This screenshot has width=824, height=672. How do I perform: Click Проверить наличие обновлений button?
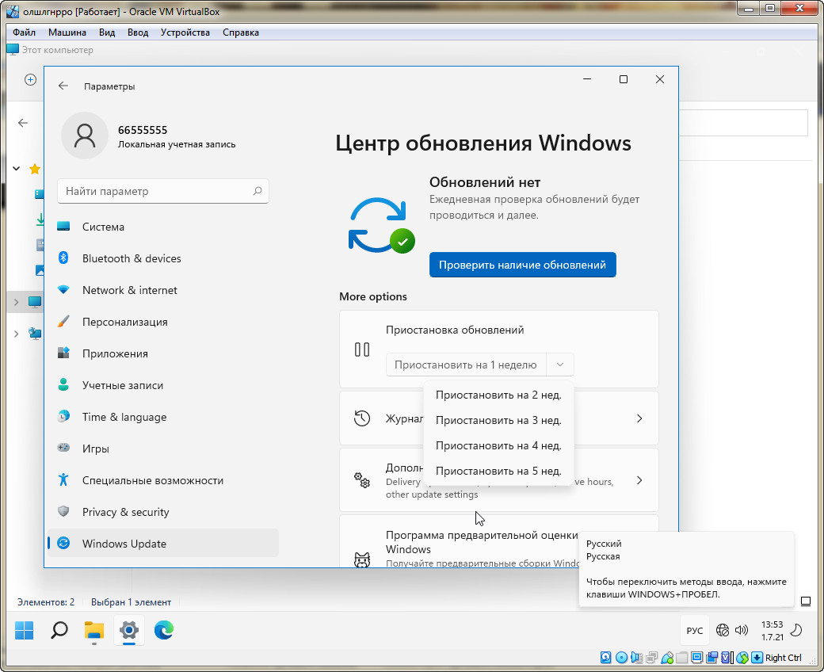(522, 265)
